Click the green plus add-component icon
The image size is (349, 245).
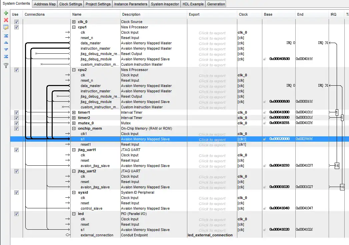pos(6,13)
